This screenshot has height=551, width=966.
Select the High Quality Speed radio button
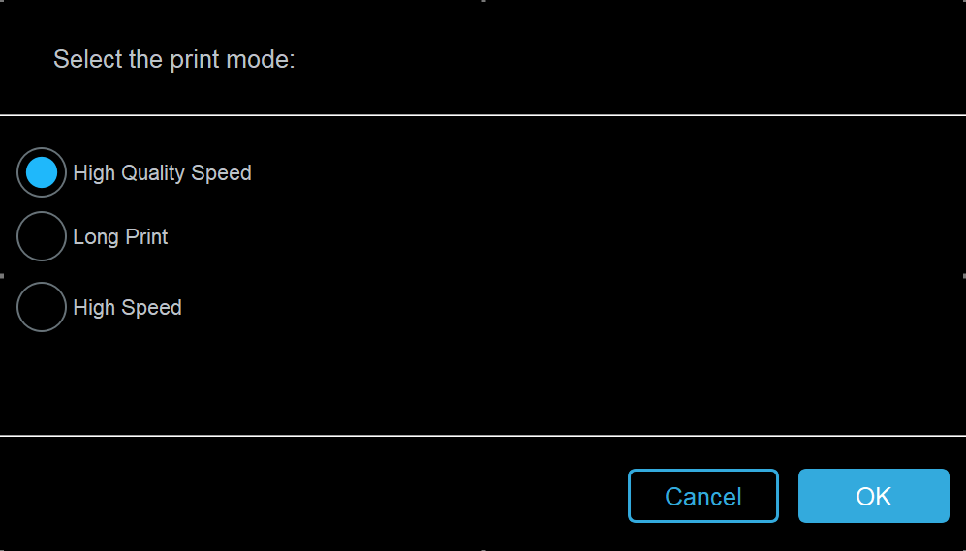pyautogui.click(x=42, y=172)
